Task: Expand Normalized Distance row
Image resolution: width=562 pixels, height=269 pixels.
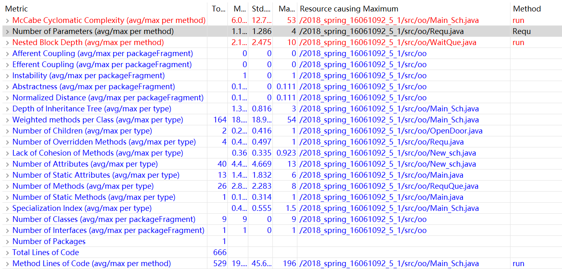Action: point(7,98)
